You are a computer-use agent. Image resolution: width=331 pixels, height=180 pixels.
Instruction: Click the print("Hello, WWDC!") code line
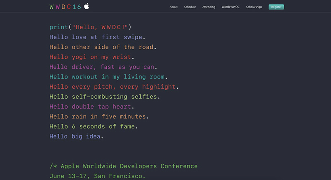[90, 27]
